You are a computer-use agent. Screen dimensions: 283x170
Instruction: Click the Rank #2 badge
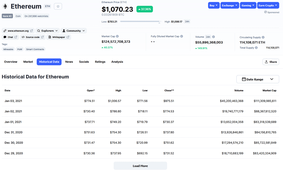[x=7, y=16]
